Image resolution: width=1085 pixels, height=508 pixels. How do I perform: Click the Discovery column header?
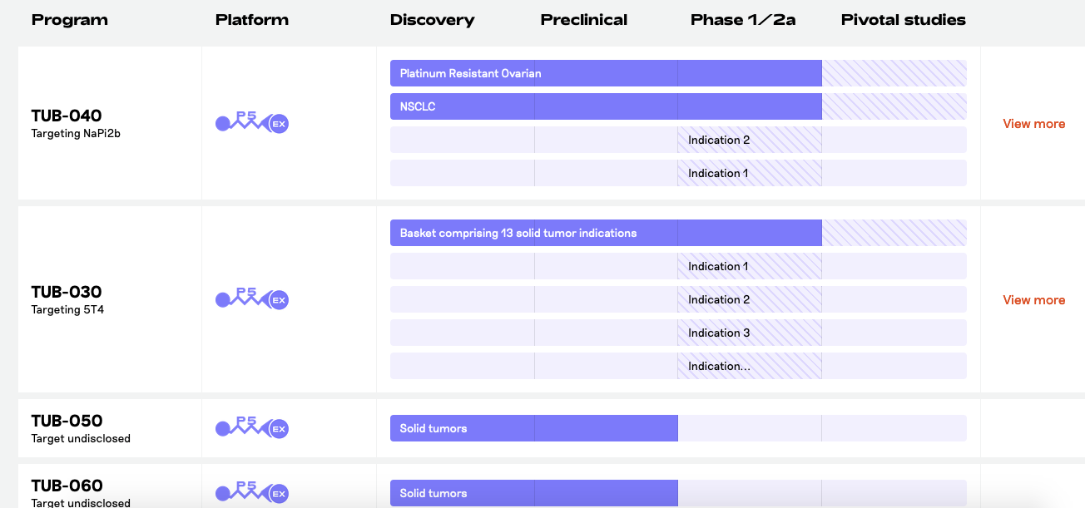(x=432, y=20)
